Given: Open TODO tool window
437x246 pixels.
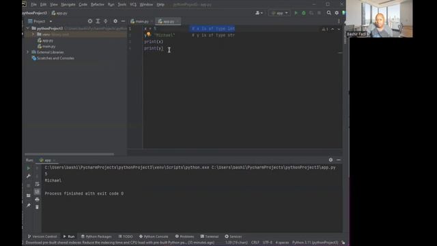Looking at the screenshot, I should [126, 236].
